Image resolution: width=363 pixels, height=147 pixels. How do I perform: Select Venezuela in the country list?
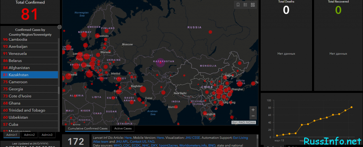(29, 54)
